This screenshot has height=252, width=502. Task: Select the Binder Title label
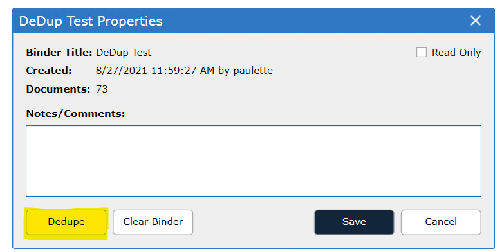pos(59,53)
